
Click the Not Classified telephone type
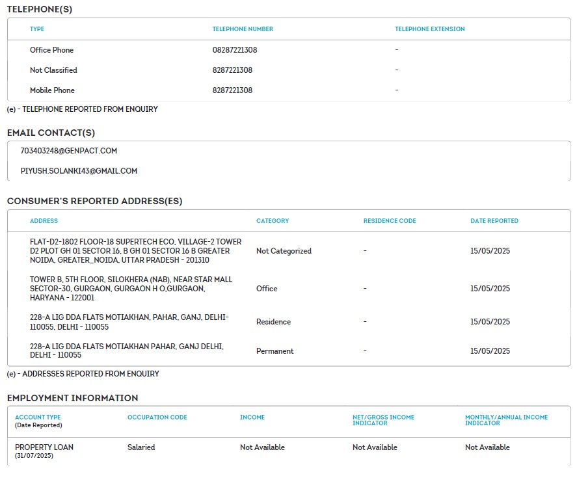coord(53,70)
